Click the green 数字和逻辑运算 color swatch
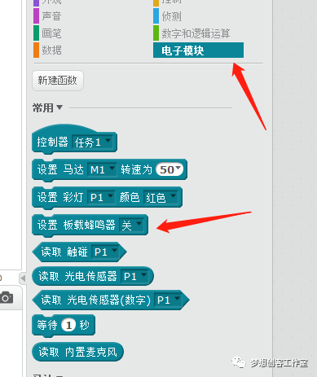This screenshot has width=317, height=377. (x=156, y=33)
